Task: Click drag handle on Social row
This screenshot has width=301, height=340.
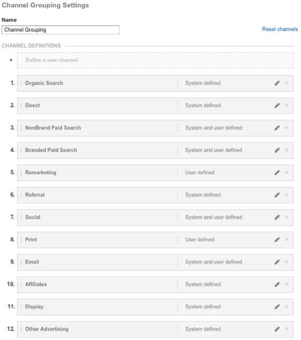Action: (x=21, y=218)
